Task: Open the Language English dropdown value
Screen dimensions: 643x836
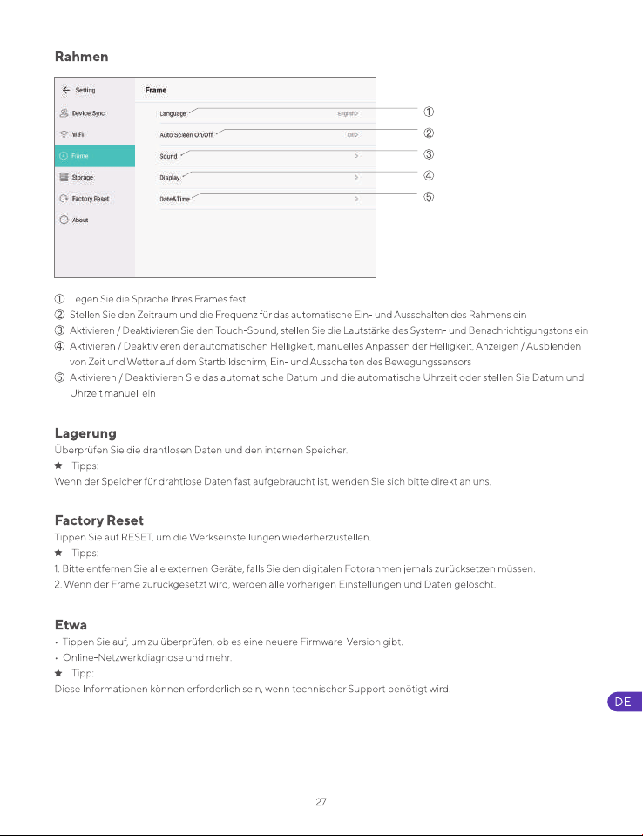Action: click(348, 113)
